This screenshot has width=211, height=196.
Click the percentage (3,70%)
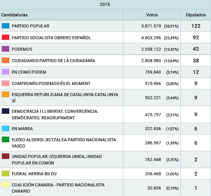point(172,160)
